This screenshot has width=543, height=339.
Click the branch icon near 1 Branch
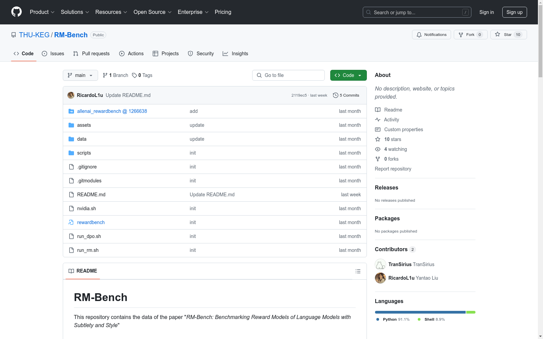(105, 75)
